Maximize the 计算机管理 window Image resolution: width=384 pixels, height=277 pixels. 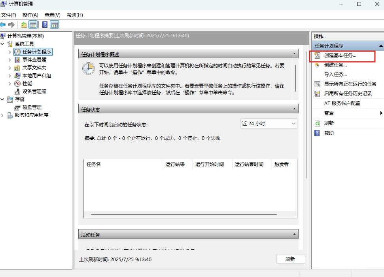point(359,4)
